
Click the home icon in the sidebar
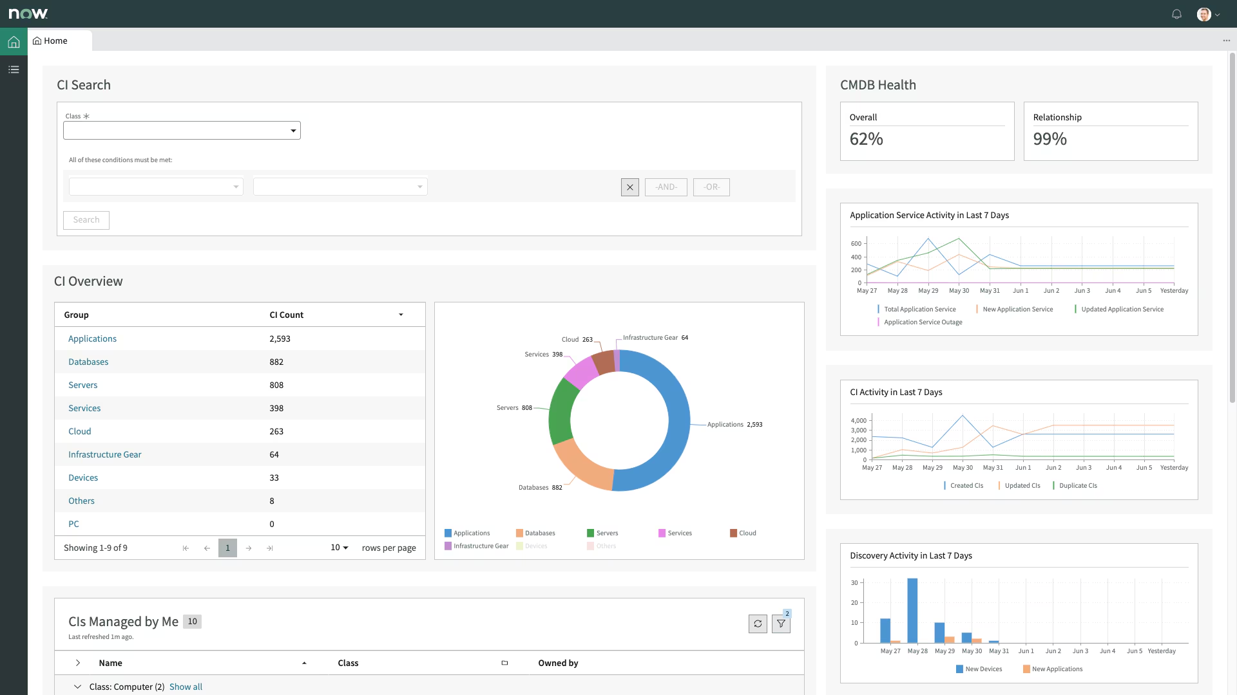coord(13,42)
